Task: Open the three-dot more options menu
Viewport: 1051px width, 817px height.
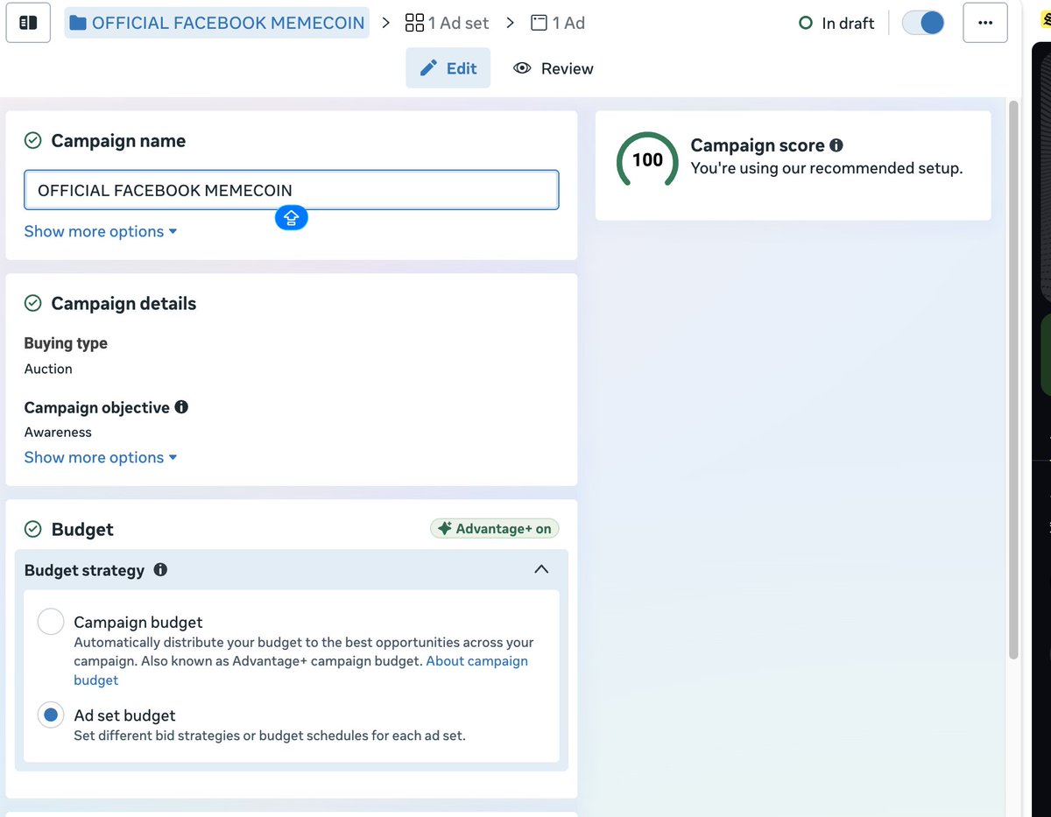Action: click(x=985, y=23)
